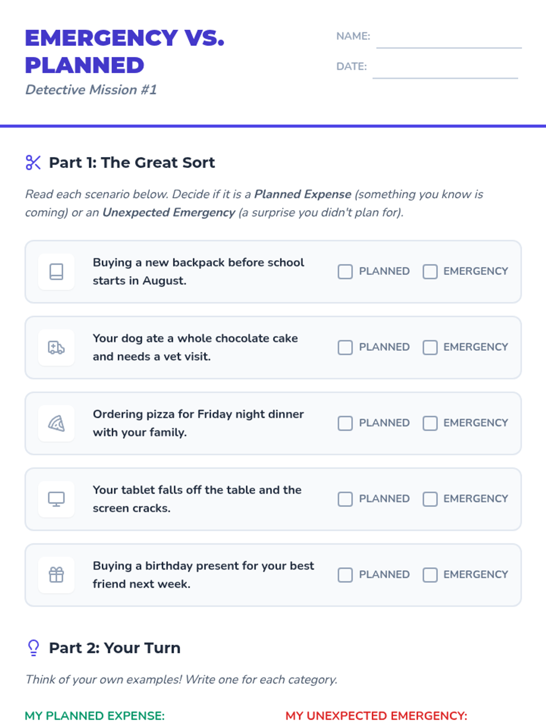Viewport: 546px width, 728px height.
Task: Check PLANNED for birthday present scenario
Action: 345,575
